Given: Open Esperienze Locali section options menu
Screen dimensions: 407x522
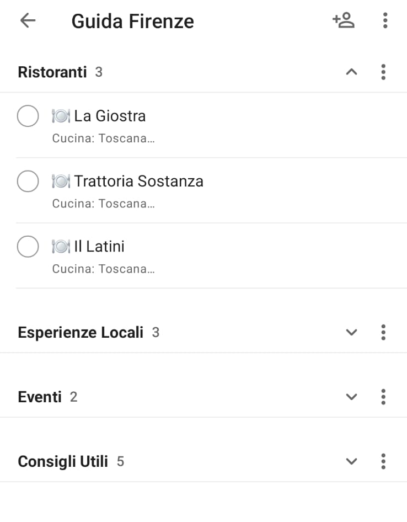Looking at the screenshot, I should (x=383, y=332).
